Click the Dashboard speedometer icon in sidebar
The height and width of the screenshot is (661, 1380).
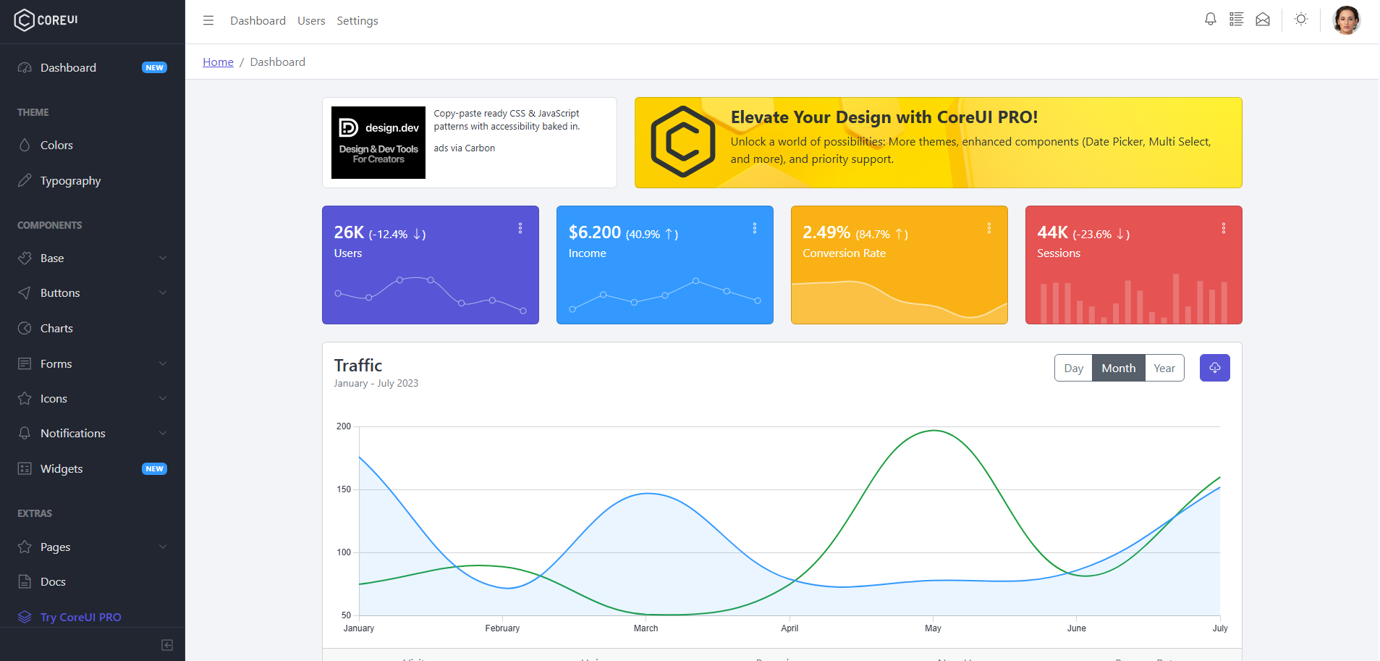(x=25, y=67)
